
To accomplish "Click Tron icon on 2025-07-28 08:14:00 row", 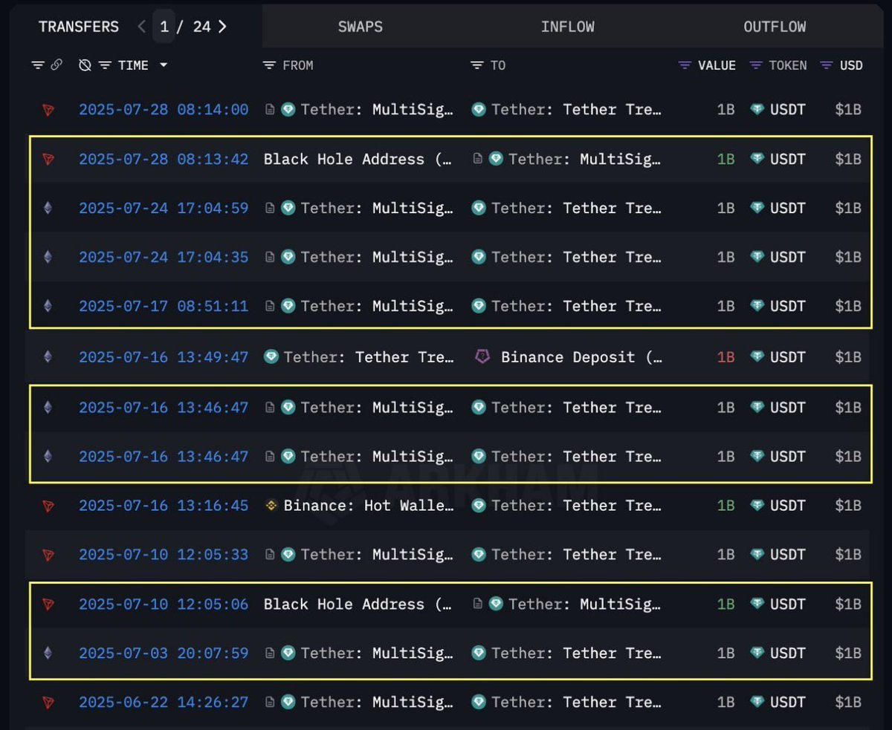I will click(x=48, y=110).
